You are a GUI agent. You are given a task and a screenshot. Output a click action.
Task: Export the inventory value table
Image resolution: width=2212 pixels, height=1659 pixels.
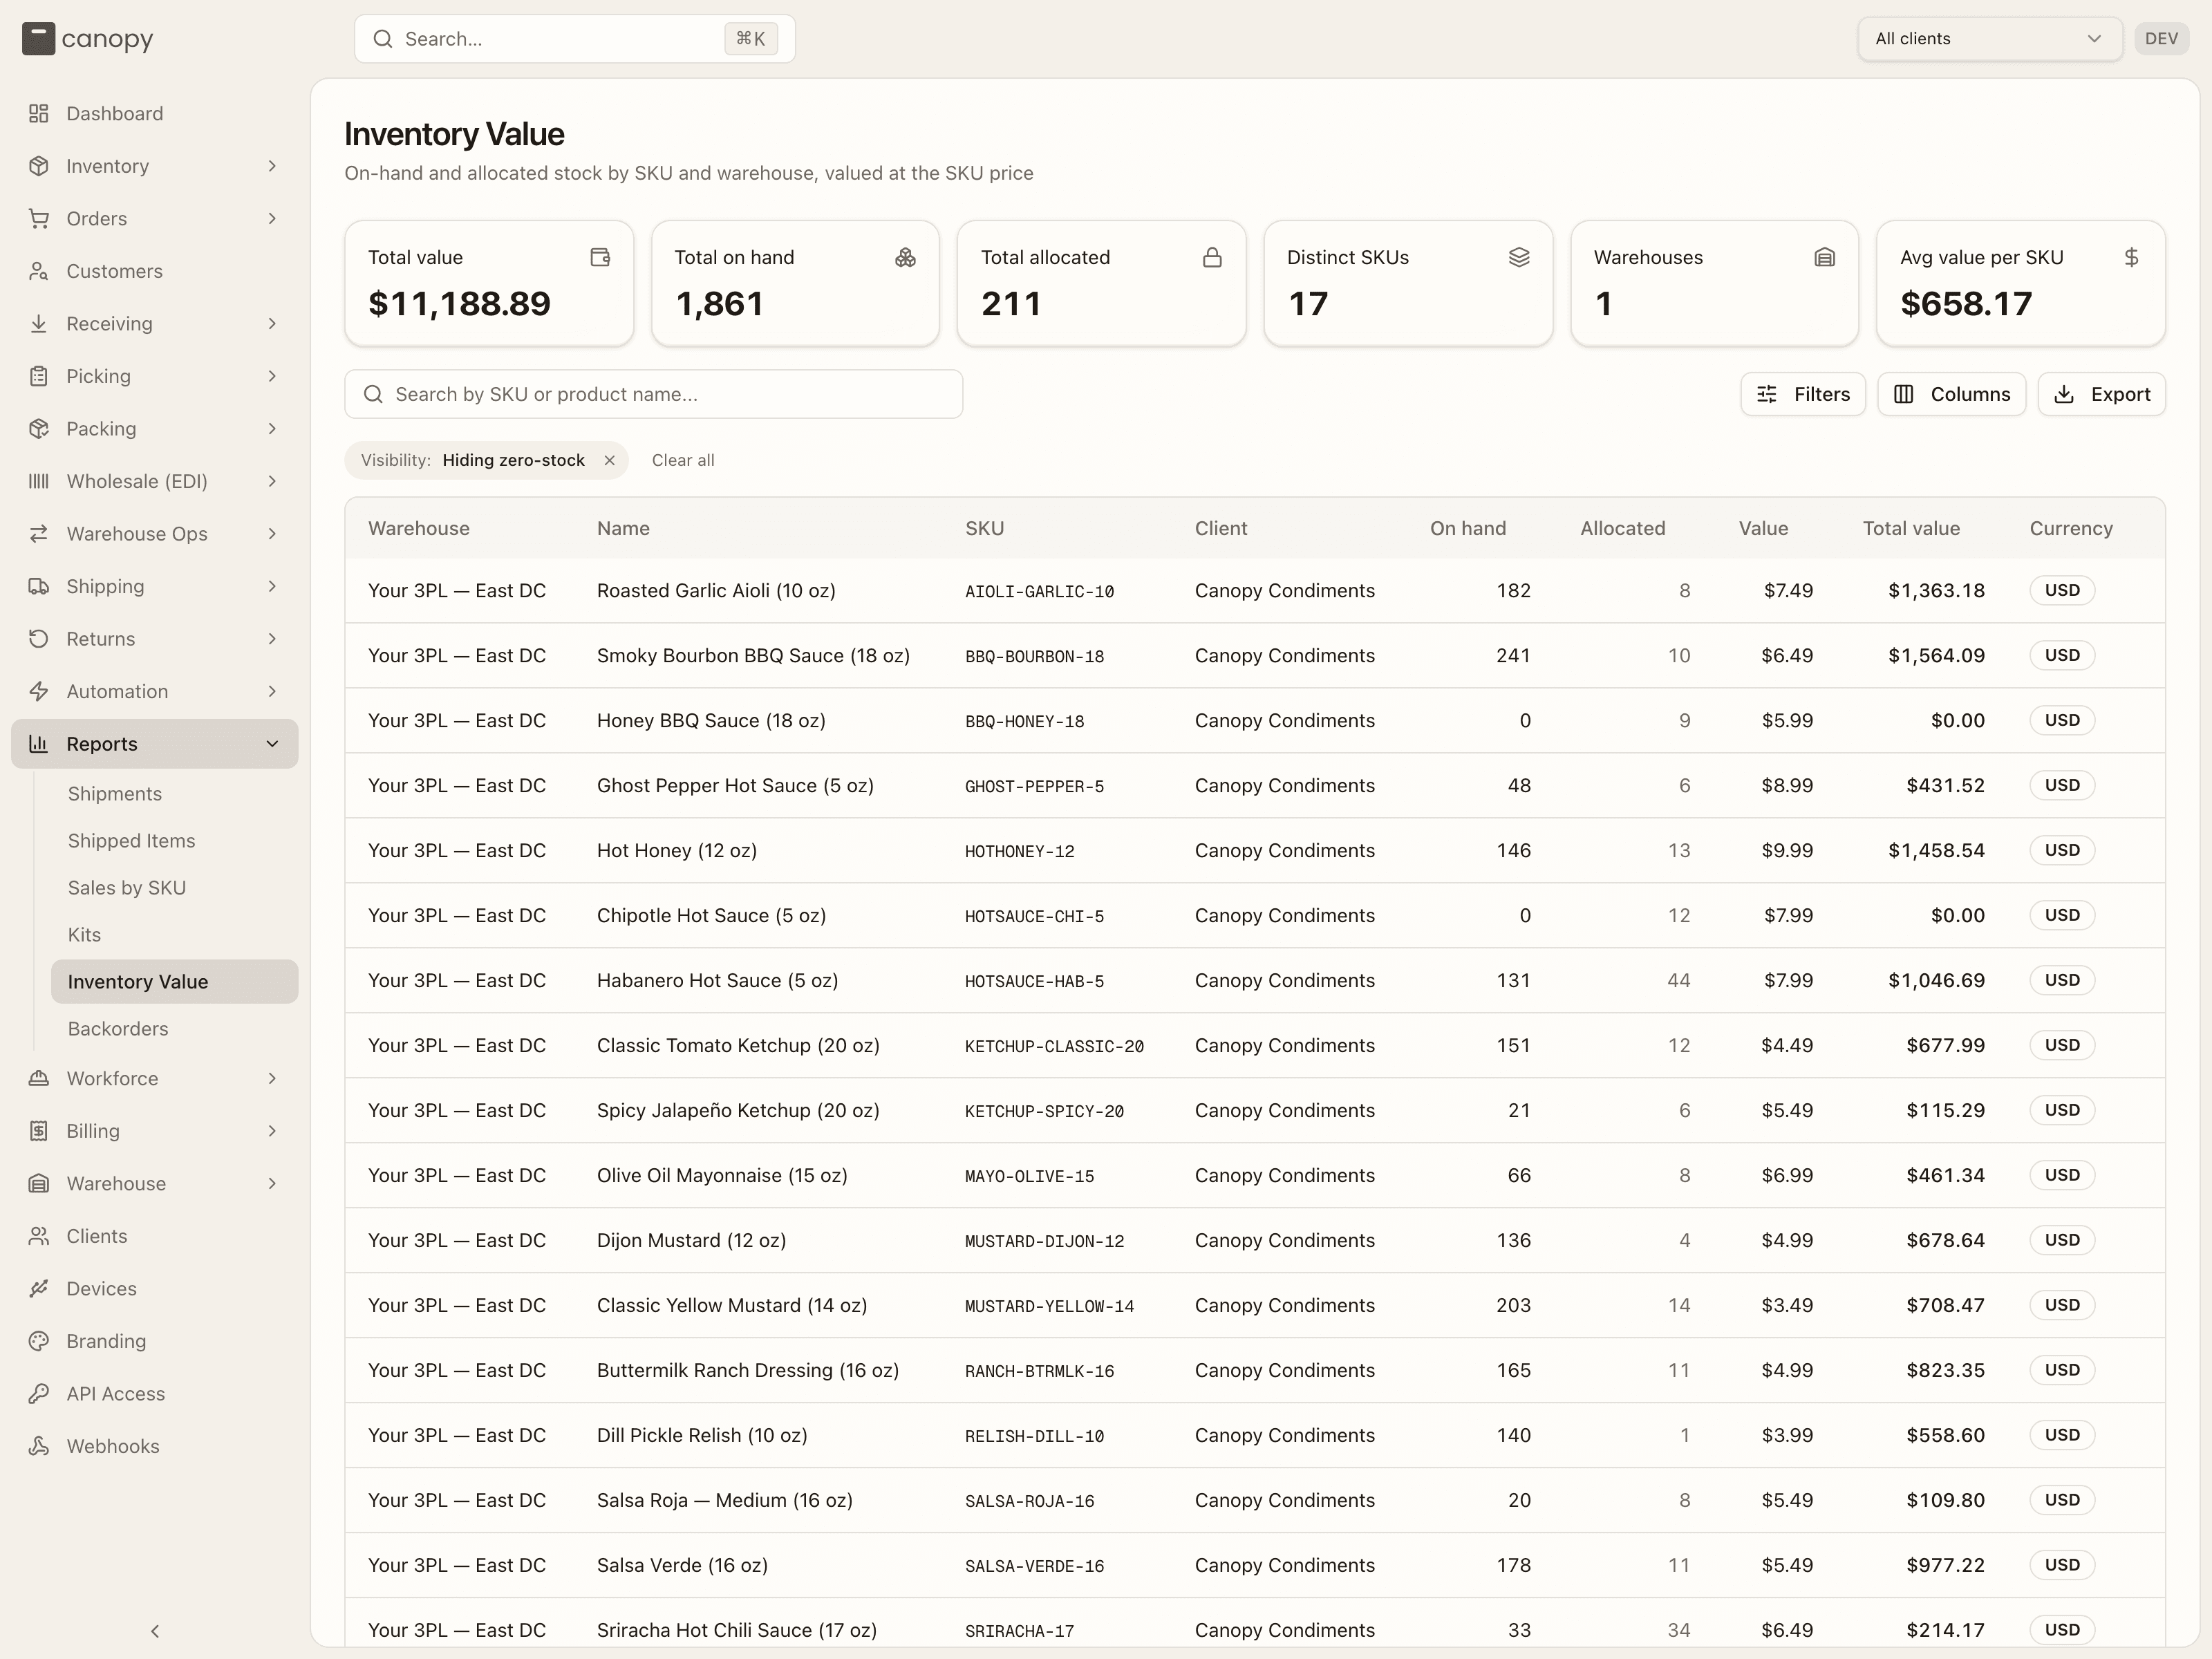coord(2101,394)
